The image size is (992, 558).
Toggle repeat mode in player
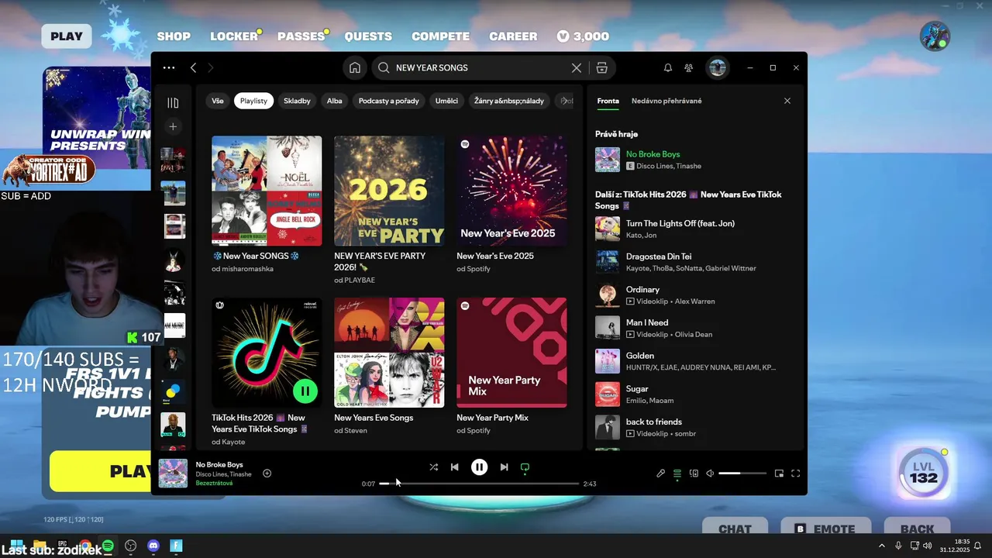click(525, 467)
